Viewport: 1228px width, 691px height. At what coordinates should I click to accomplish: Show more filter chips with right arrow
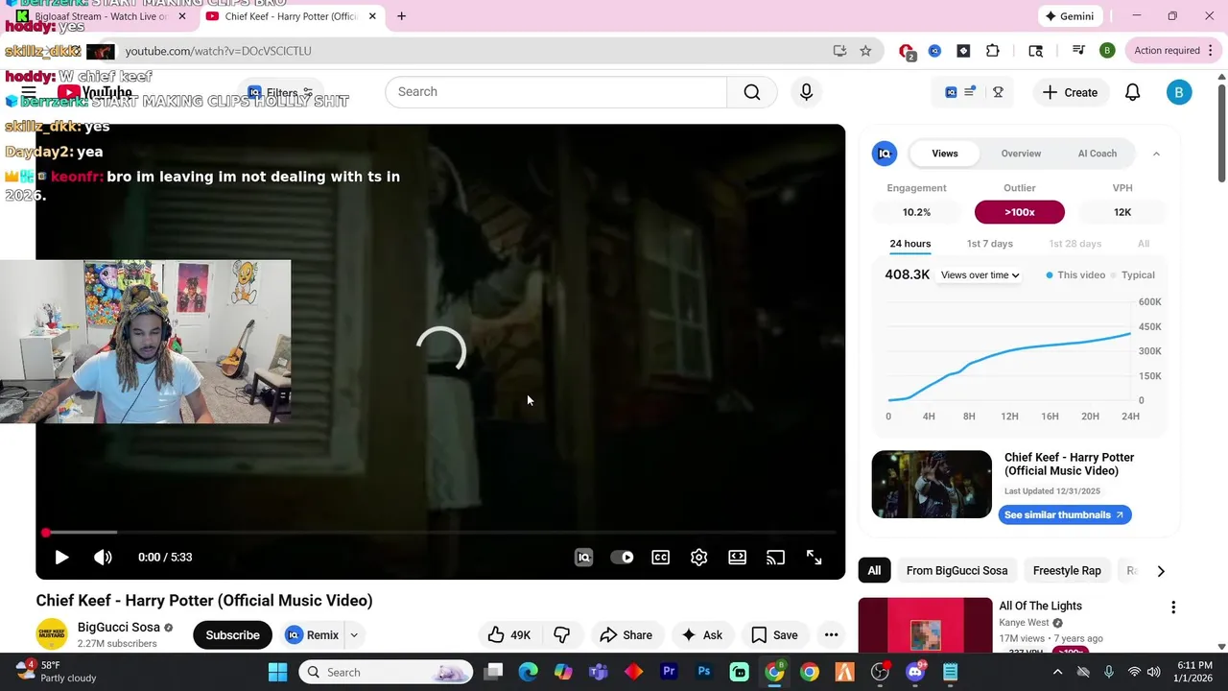(x=1161, y=571)
